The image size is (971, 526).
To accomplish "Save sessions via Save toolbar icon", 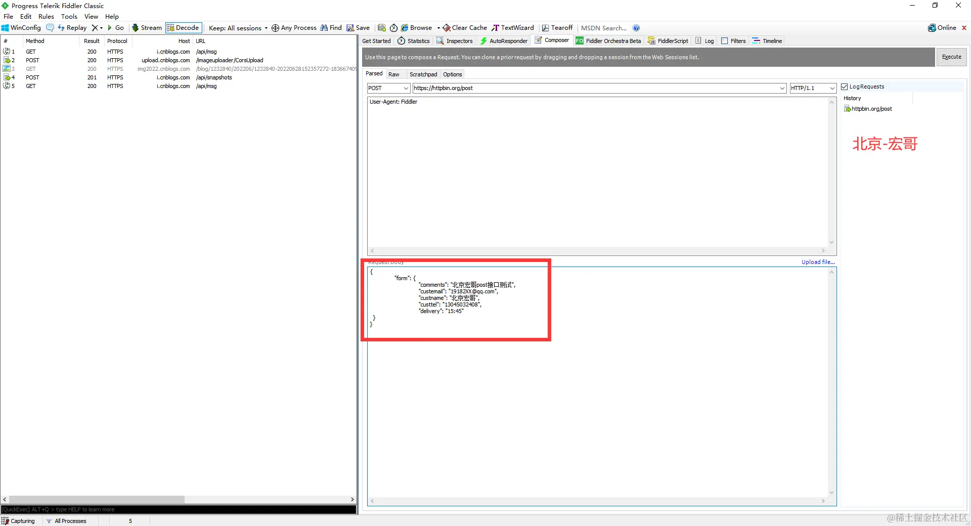I will pyautogui.click(x=358, y=28).
